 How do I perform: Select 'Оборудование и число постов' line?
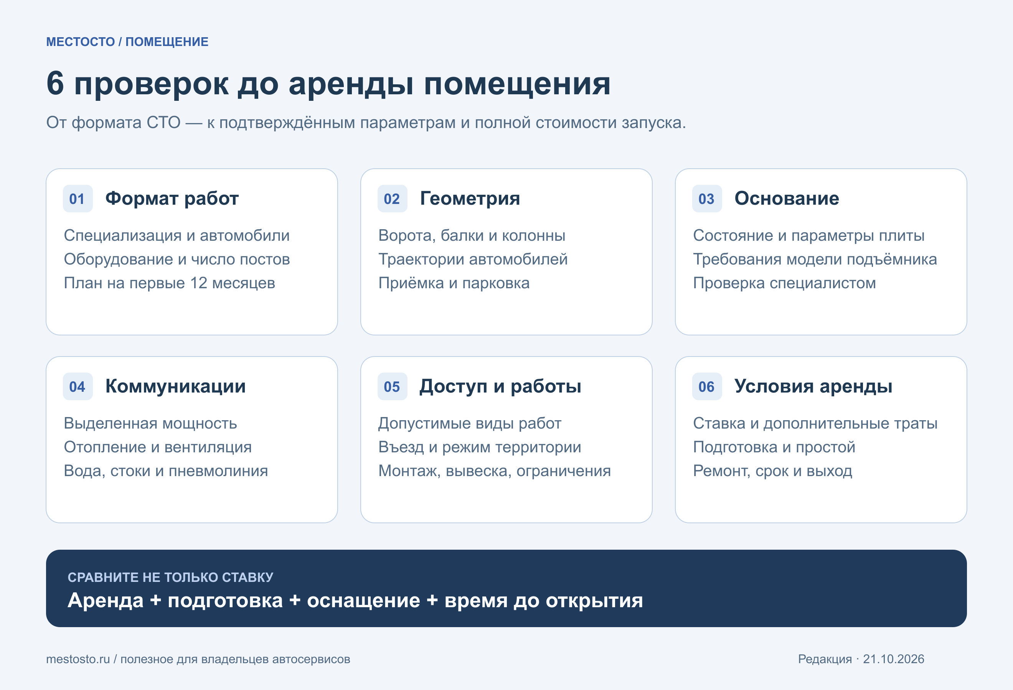[x=177, y=260]
